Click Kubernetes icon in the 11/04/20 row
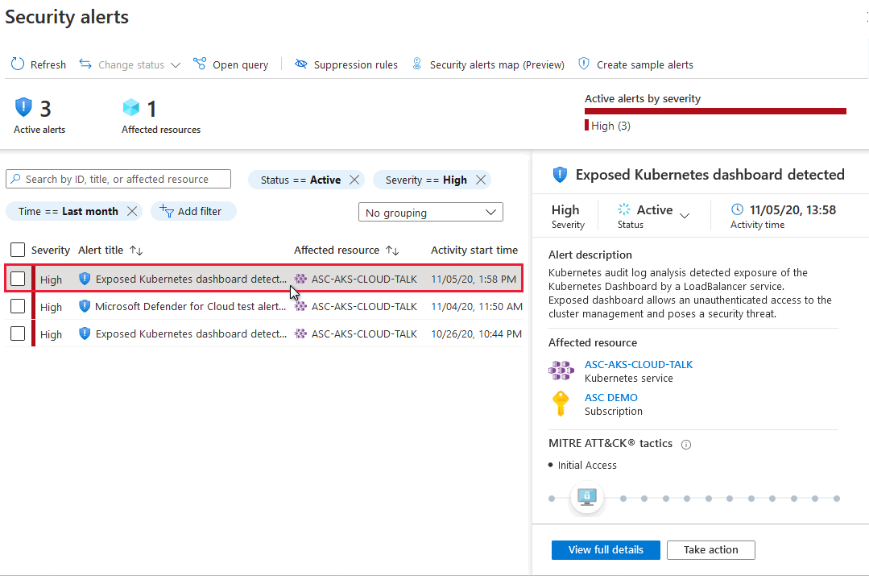 click(300, 306)
